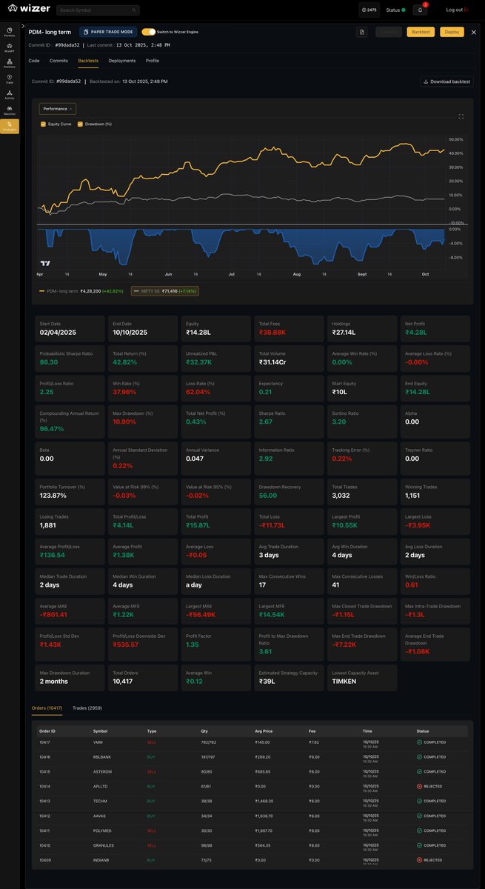This screenshot has height=889, width=485.
Task: Click the PAPER TRADE MODE button
Action: point(108,32)
